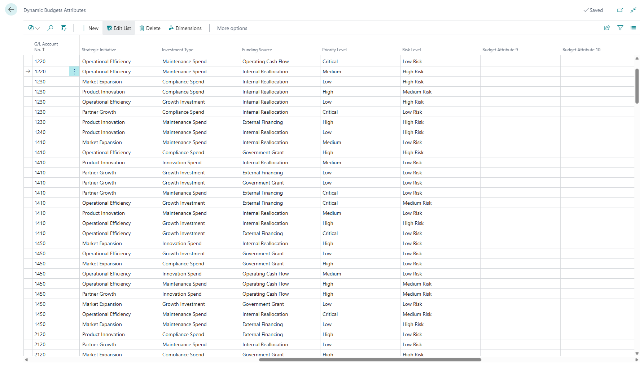The height and width of the screenshot is (365, 644).
Task: Select the Government Grant cell for account 2120
Action: [x=263, y=354]
